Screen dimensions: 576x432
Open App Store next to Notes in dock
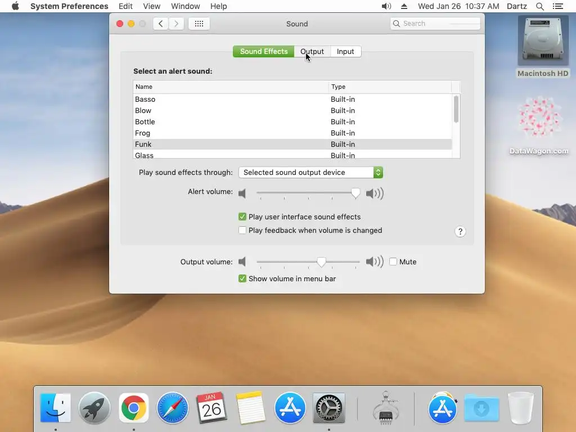[290, 408]
